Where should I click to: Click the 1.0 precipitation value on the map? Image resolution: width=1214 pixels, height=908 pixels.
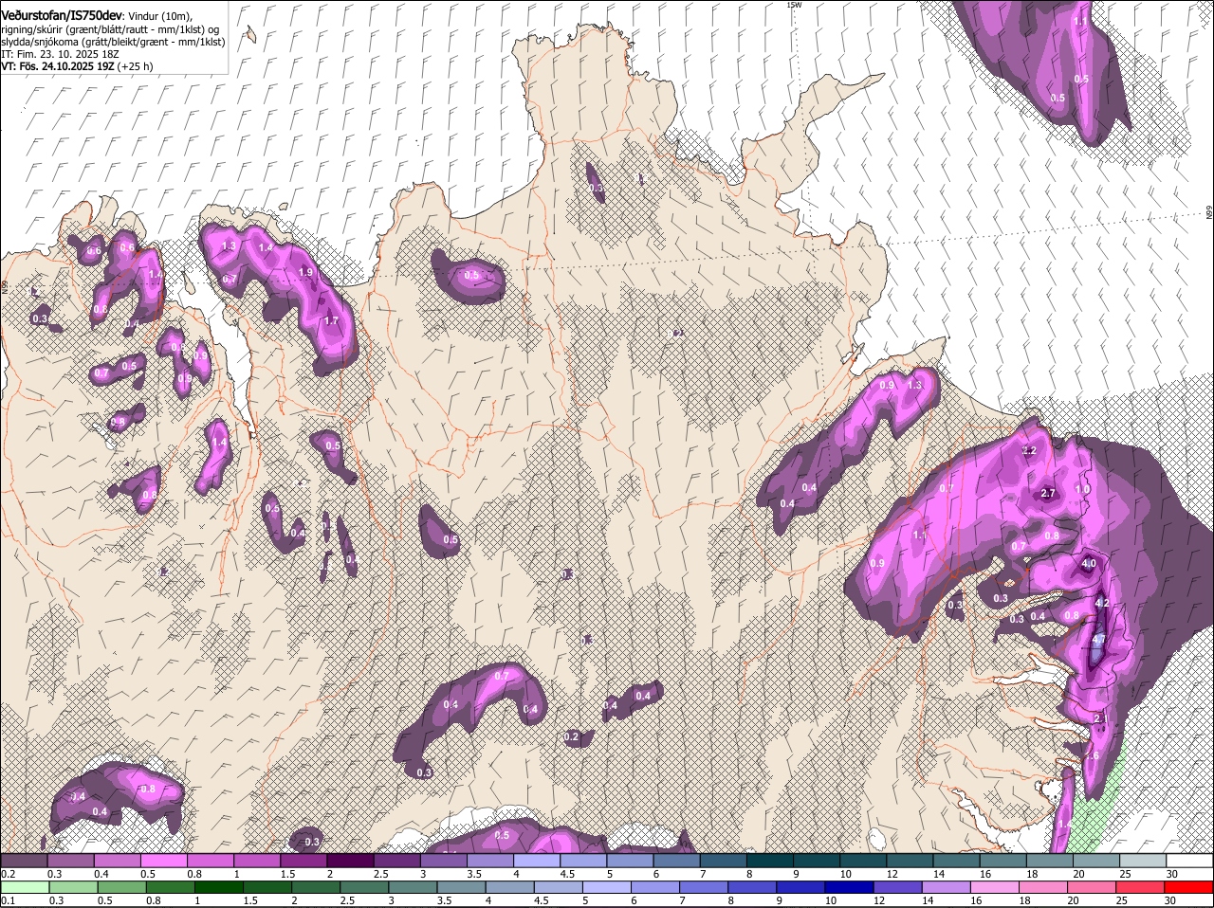(1083, 489)
